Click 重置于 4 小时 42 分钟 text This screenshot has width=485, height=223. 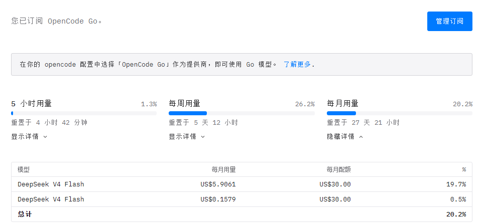click(49, 123)
